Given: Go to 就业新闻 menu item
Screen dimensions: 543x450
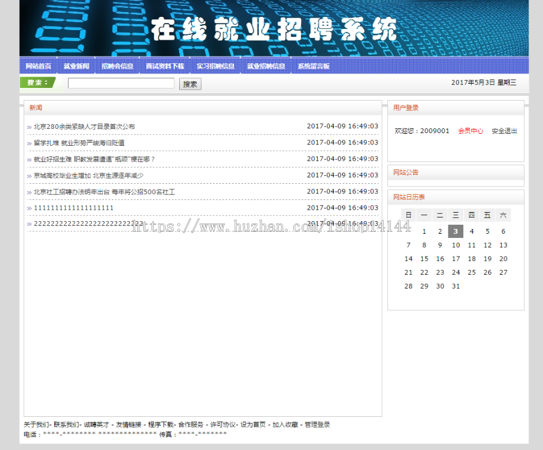Looking at the screenshot, I should tap(77, 66).
